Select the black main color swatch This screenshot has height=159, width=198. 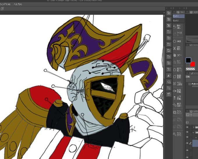[188, 60]
